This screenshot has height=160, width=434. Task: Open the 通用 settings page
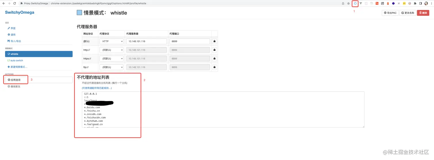(11, 35)
